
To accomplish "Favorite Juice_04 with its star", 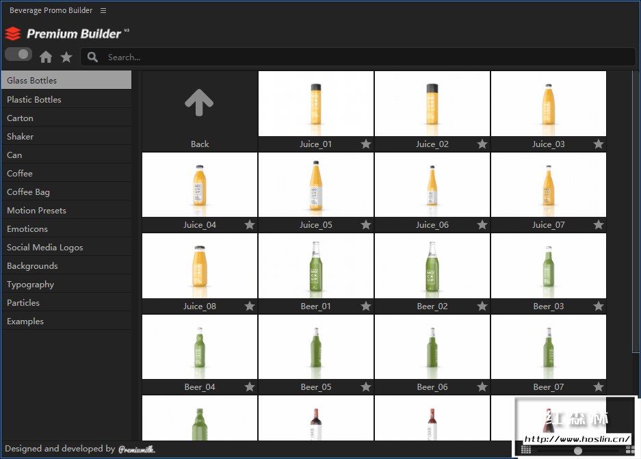I will pyautogui.click(x=250, y=224).
